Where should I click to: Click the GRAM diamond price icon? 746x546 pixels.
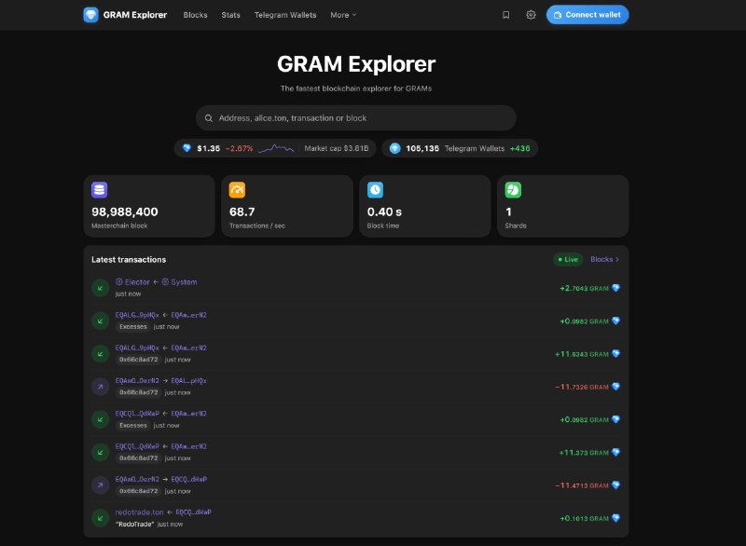[x=187, y=148]
